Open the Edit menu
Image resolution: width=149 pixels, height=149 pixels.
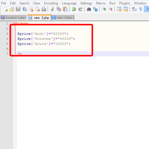tap(13, 3)
